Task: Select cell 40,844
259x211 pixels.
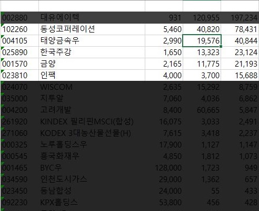Action: point(240,41)
